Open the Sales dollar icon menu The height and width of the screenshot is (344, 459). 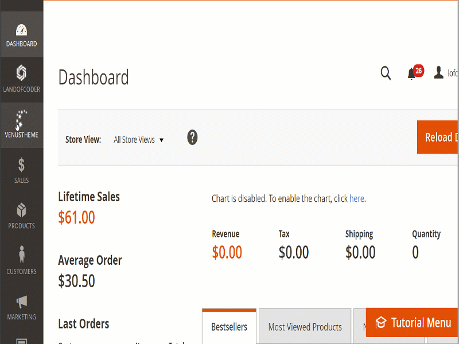click(x=21, y=166)
